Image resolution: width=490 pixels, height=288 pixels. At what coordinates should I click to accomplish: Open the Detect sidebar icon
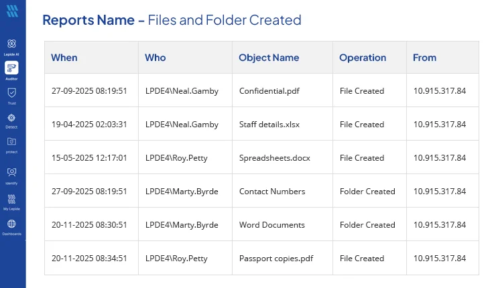click(x=11, y=118)
